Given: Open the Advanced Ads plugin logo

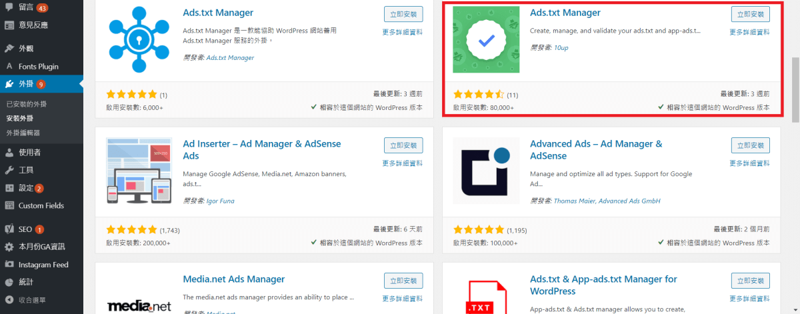Looking at the screenshot, I should tap(486, 171).
